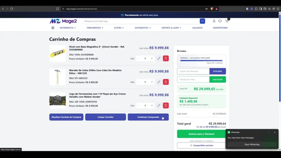Click the store search input field
The width and height of the screenshot is (281, 158).
click(141, 21)
